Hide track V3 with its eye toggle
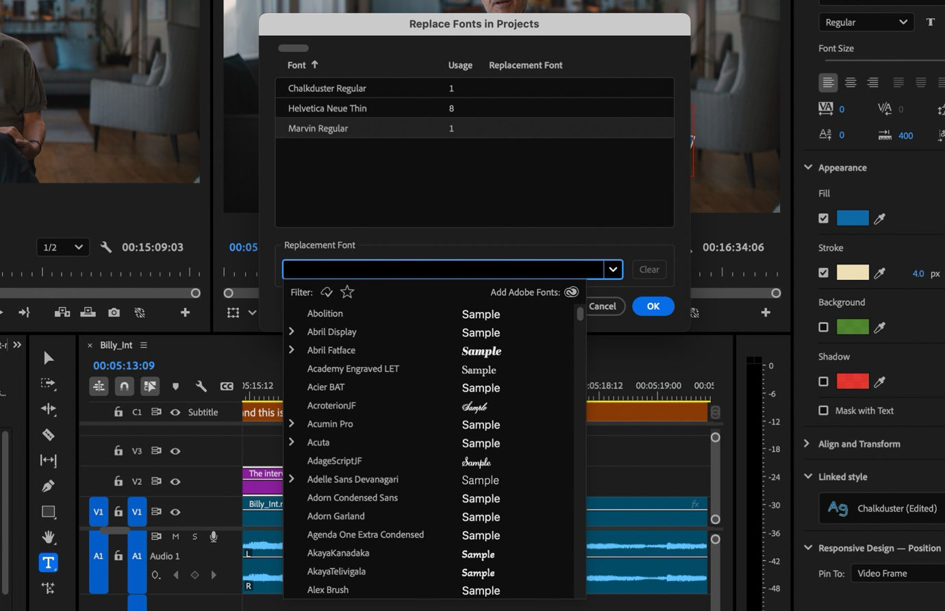The width and height of the screenshot is (945, 611). (x=176, y=451)
